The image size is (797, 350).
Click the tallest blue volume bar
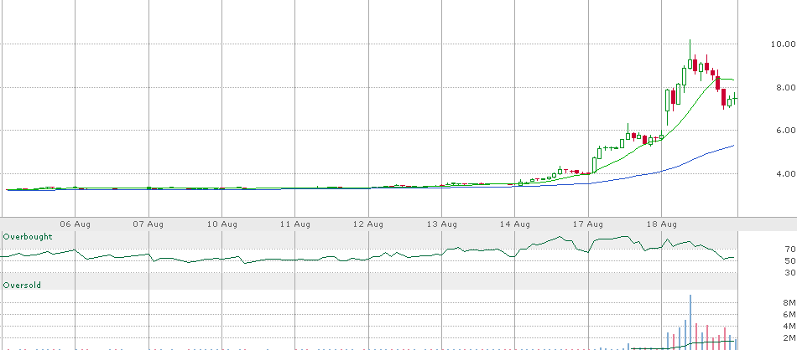click(x=690, y=322)
